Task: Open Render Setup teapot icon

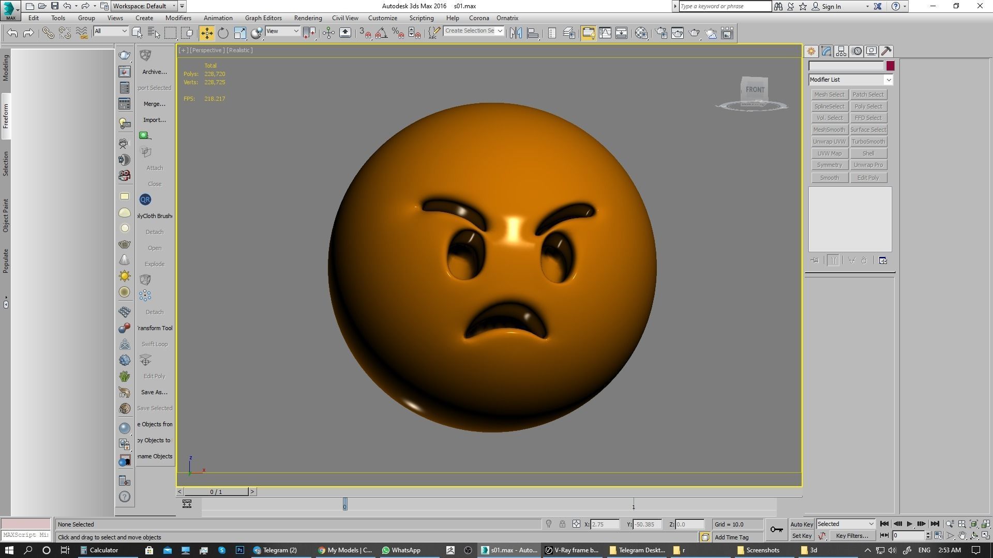Action: click(x=661, y=33)
